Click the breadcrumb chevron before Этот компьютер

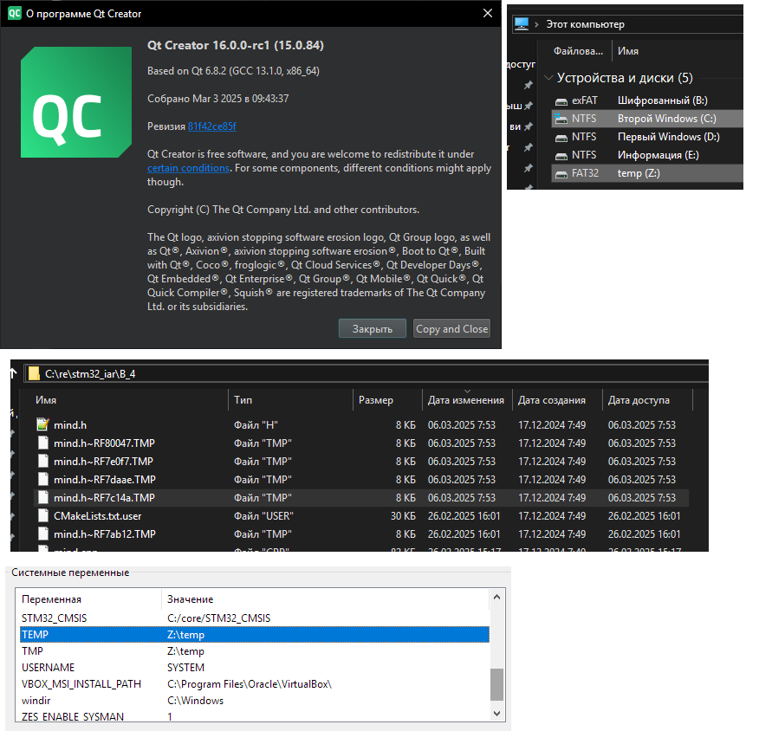coord(536,24)
